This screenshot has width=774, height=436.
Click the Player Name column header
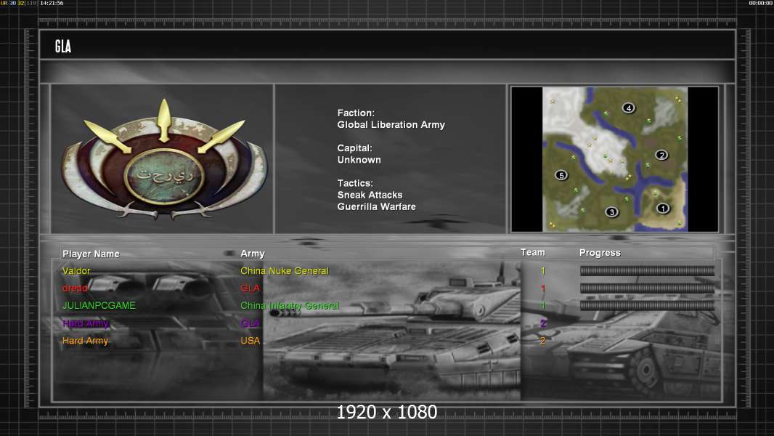(91, 254)
